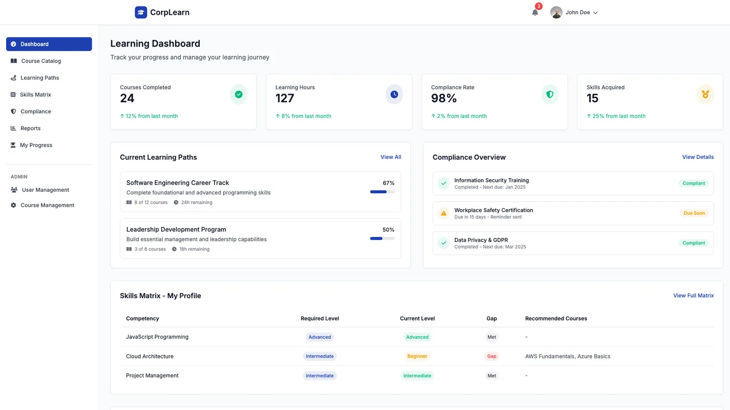Click View All for learning paths
730x410 pixels.
point(391,157)
